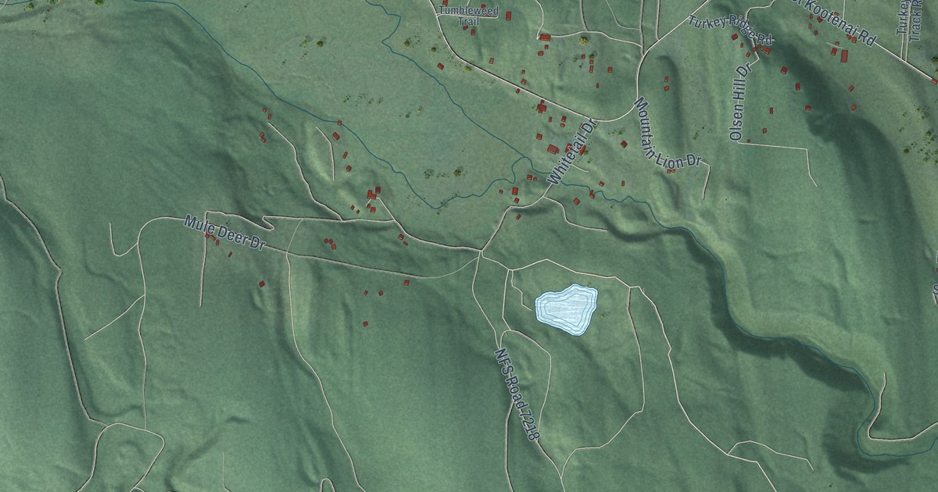Click the Mule Deer Dr road label

(x=225, y=233)
